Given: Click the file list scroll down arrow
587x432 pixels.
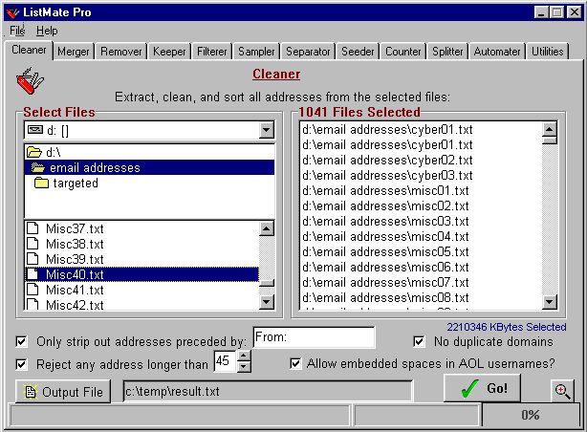Looking at the screenshot, I should click(266, 301).
